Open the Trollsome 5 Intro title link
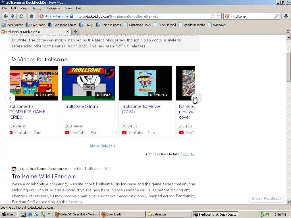The height and width of the screenshot is (218, 291). (x=81, y=106)
